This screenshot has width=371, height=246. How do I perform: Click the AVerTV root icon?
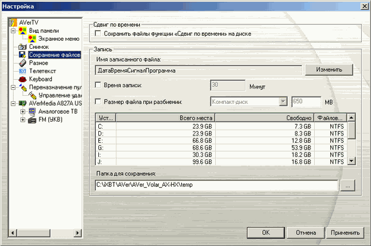coord(13,22)
